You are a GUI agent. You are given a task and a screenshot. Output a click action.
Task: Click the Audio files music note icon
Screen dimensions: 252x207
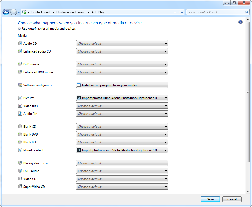pos(20,114)
